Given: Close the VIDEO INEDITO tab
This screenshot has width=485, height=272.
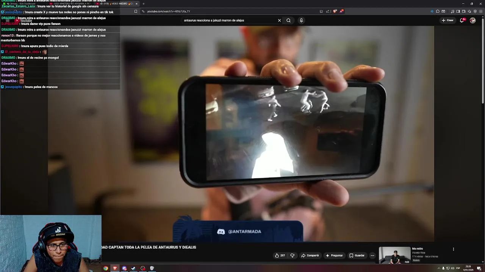Looking at the screenshot, I should [x=136, y=4].
